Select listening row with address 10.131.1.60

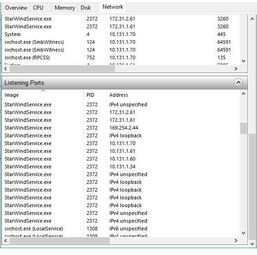(x=121, y=159)
